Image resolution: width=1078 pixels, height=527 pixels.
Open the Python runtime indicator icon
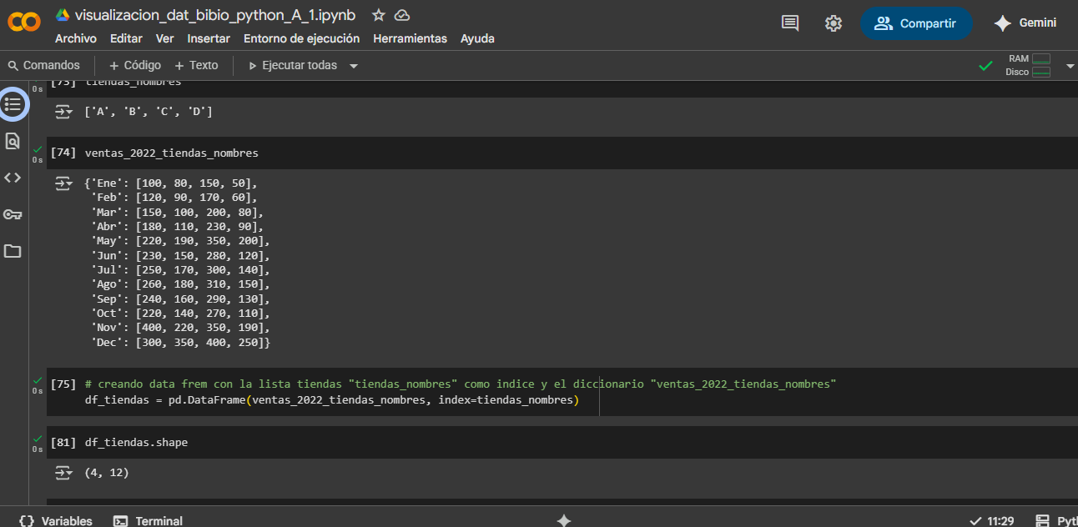pyautogui.click(x=1042, y=520)
